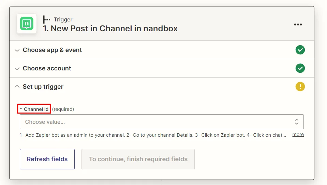Screen dimensions: 327x185
Task: Click To continue, finish required fields button
Action: (138, 159)
